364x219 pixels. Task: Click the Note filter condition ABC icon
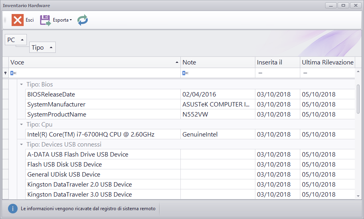186,73
